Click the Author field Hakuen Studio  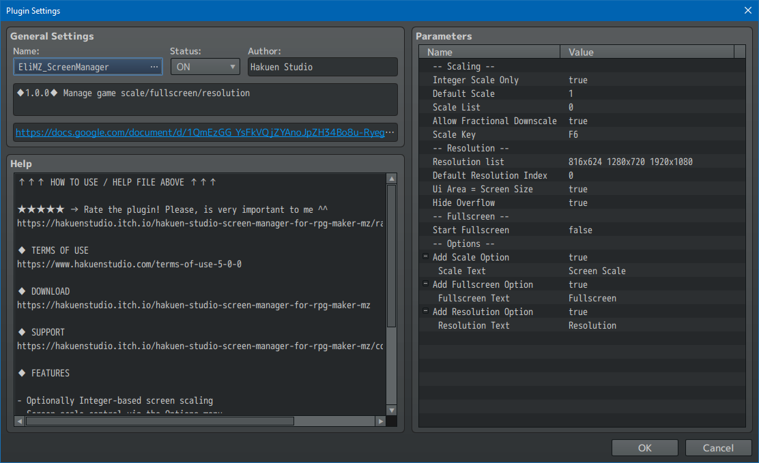tap(322, 67)
